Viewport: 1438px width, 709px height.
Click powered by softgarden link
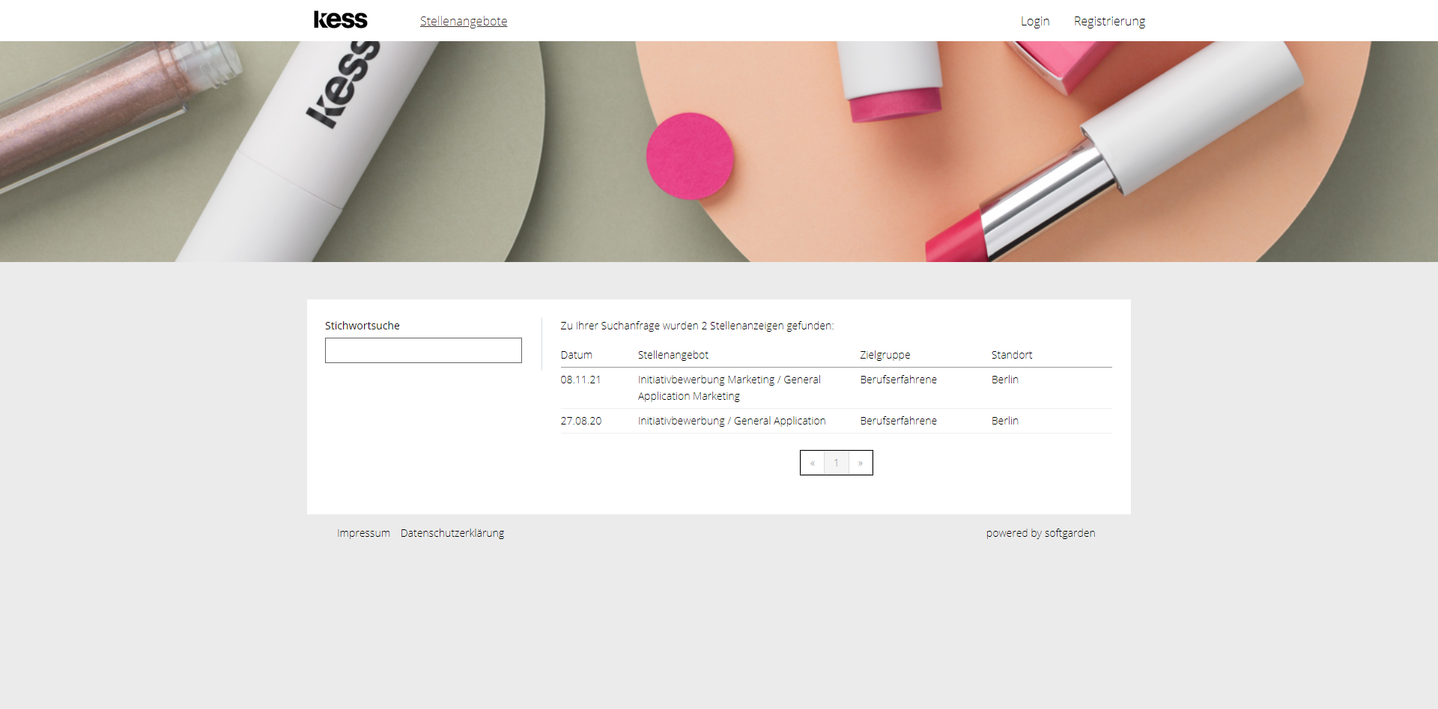pos(1040,533)
